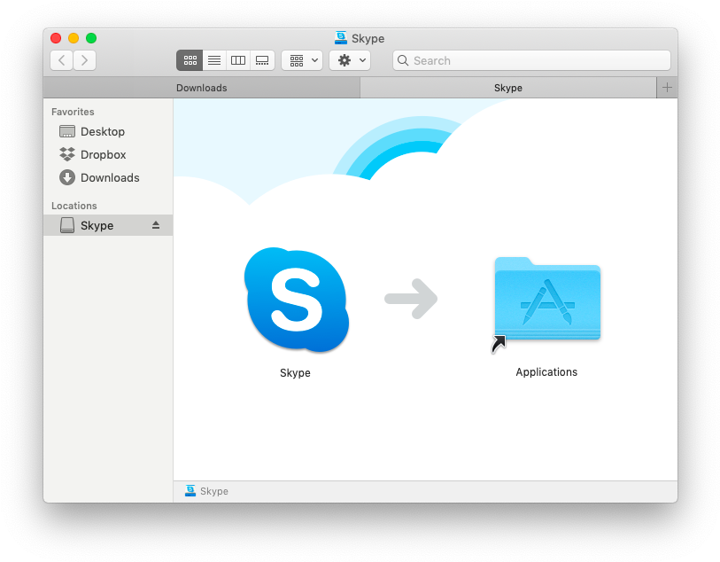The width and height of the screenshot is (720, 562).
Task: Switch to the Downloads tab
Action: coord(202,88)
